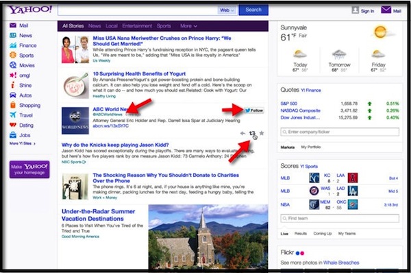Open 10 Surprising Health Benefits of Yogurt
This screenshot has height=273, width=411.
[x=139, y=74]
